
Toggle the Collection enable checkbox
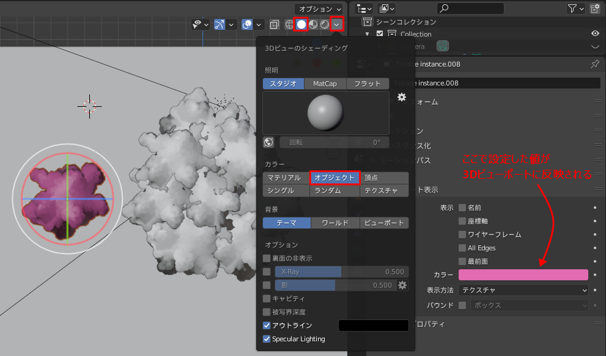point(379,34)
